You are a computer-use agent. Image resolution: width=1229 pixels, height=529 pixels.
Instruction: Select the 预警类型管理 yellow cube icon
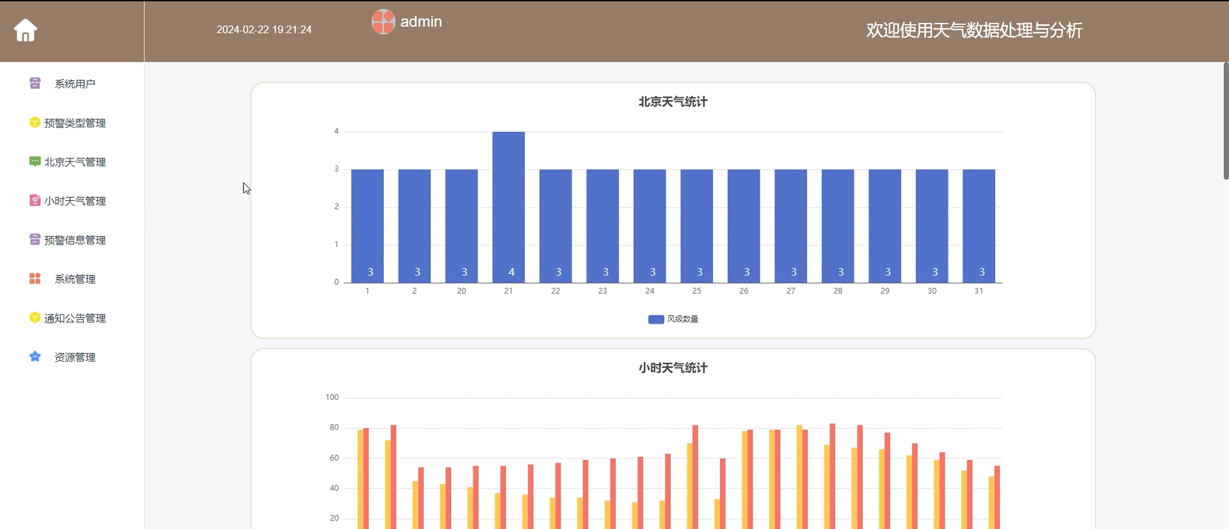click(35, 122)
